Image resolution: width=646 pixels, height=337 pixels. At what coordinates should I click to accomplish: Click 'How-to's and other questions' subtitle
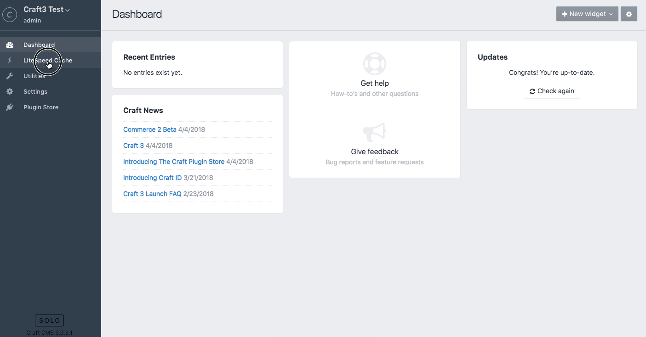(375, 94)
